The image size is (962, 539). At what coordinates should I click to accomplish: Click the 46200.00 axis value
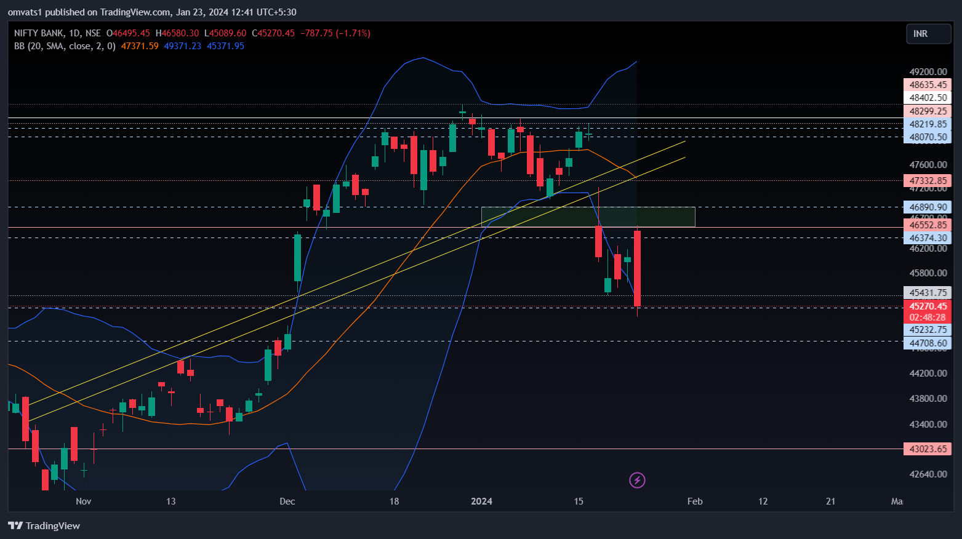pos(928,249)
